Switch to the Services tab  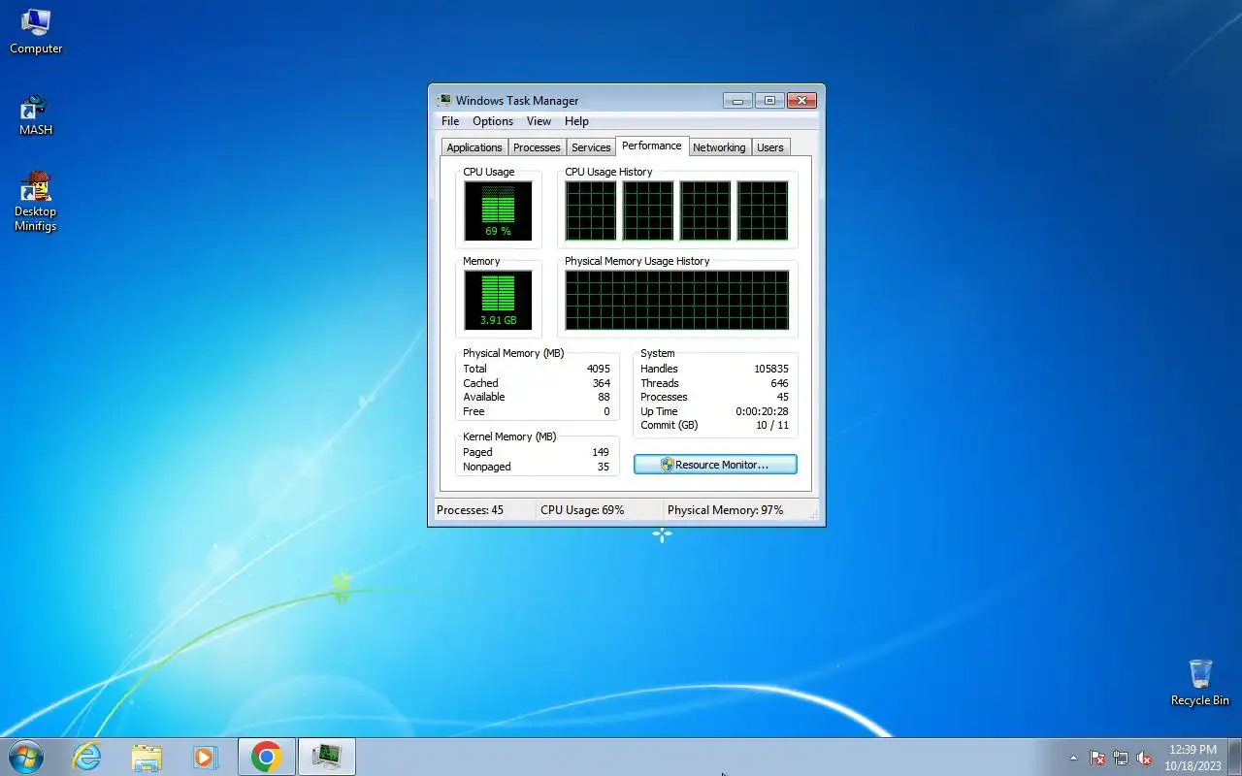[x=591, y=147]
